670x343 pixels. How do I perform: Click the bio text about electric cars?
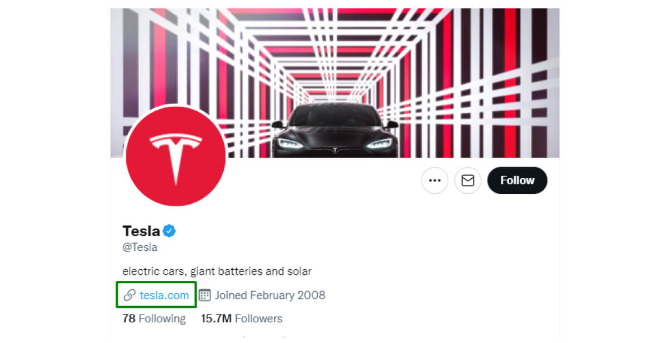(x=217, y=271)
